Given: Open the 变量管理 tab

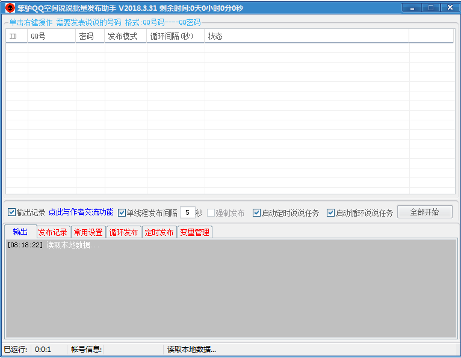Looking at the screenshot, I should click(x=194, y=232).
